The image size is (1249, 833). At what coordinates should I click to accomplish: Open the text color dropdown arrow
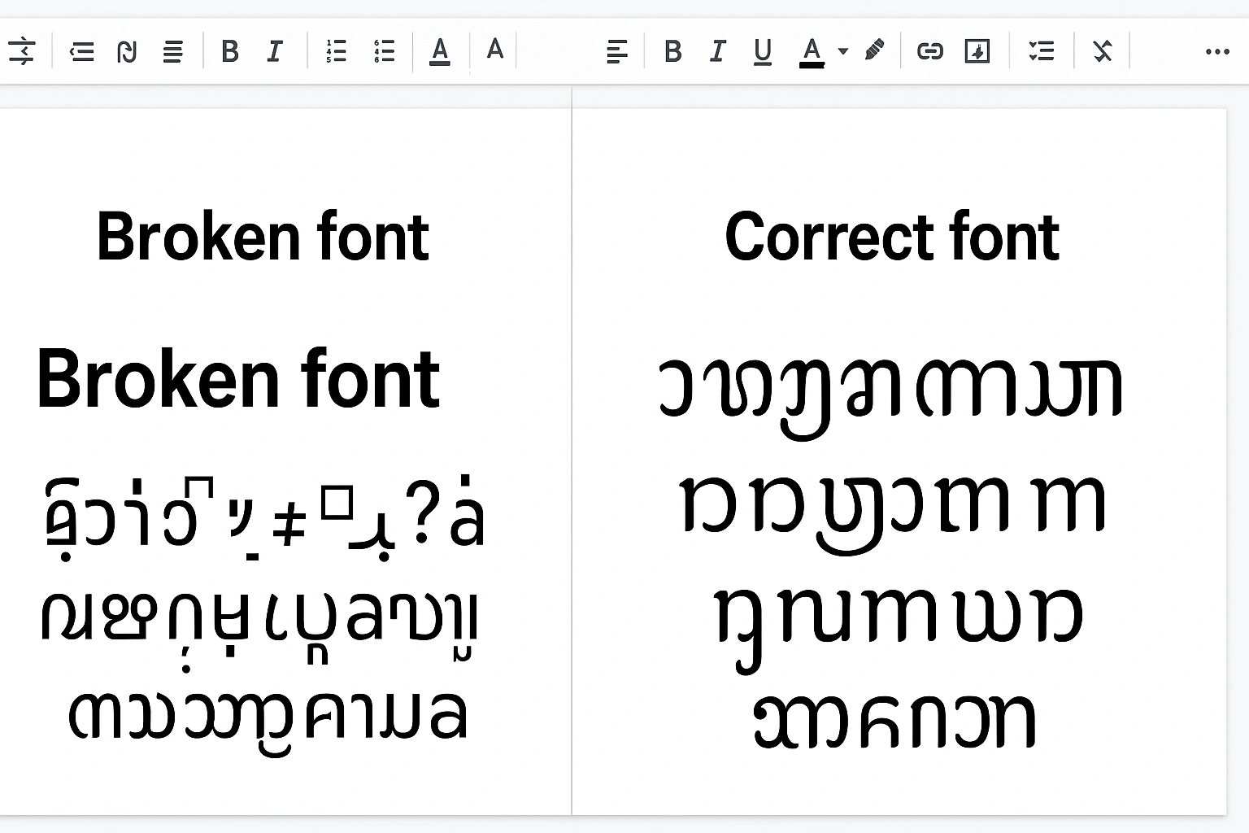click(844, 50)
